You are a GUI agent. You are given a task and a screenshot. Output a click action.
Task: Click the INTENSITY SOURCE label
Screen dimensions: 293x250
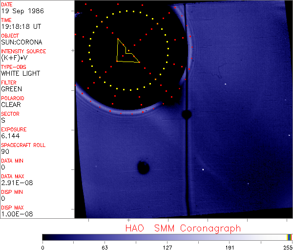tap(23, 51)
